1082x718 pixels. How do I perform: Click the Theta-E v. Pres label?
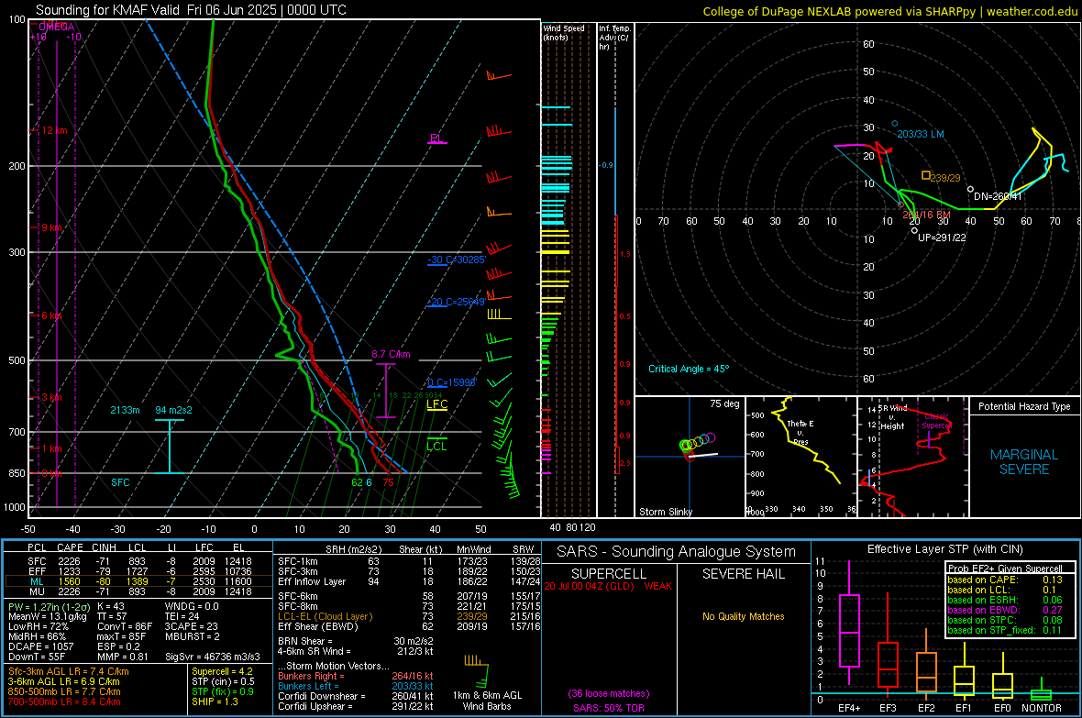tap(800, 432)
